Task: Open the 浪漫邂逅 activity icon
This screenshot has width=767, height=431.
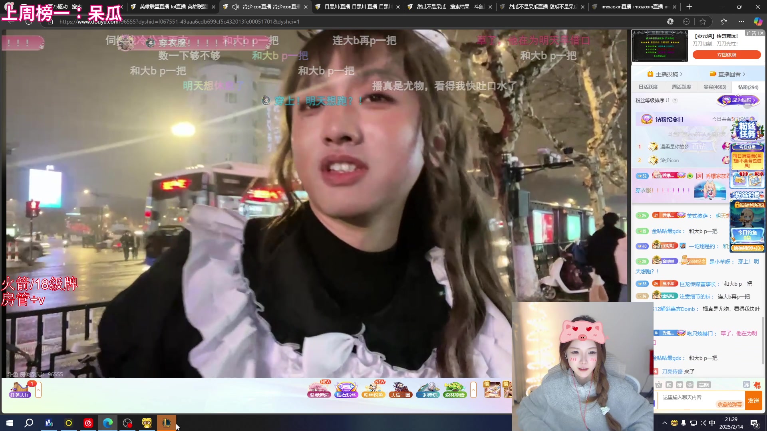Action: point(319,390)
